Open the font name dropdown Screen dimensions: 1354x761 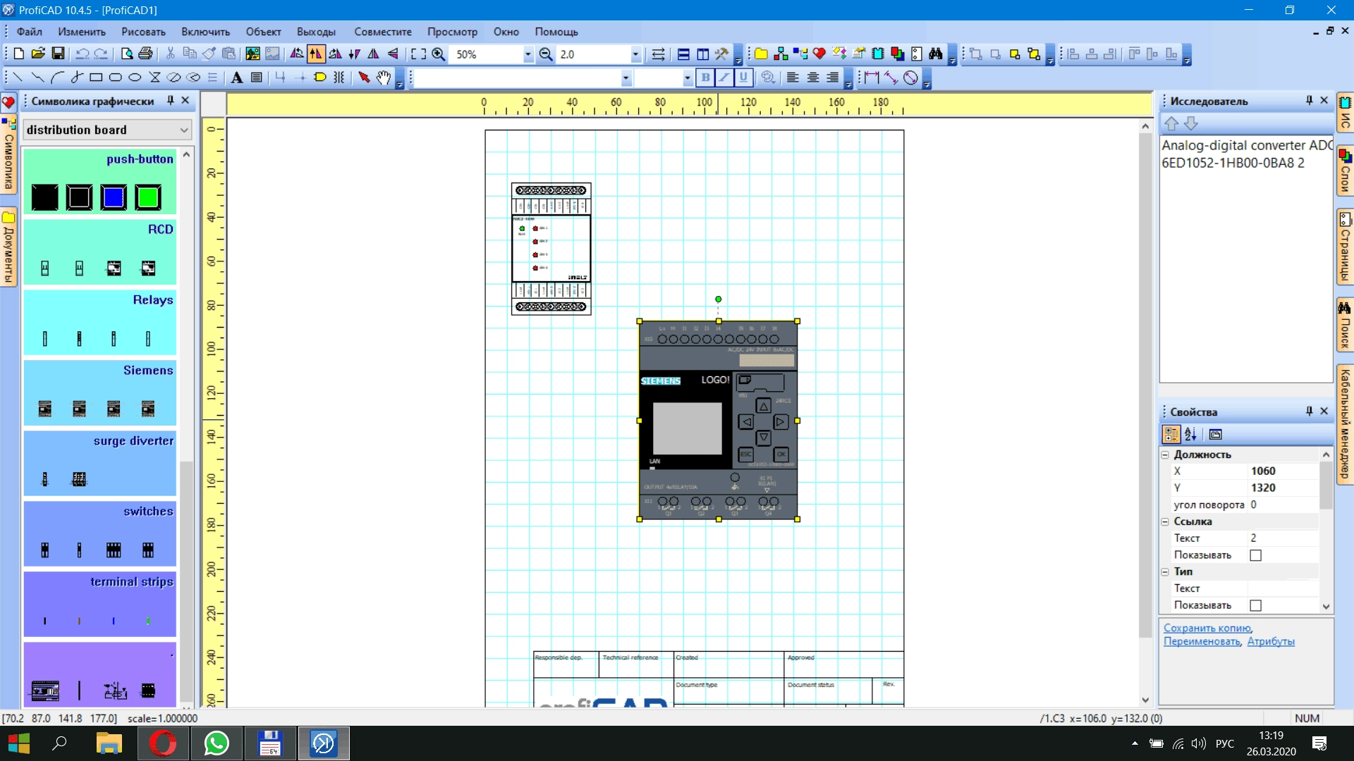(626, 78)
